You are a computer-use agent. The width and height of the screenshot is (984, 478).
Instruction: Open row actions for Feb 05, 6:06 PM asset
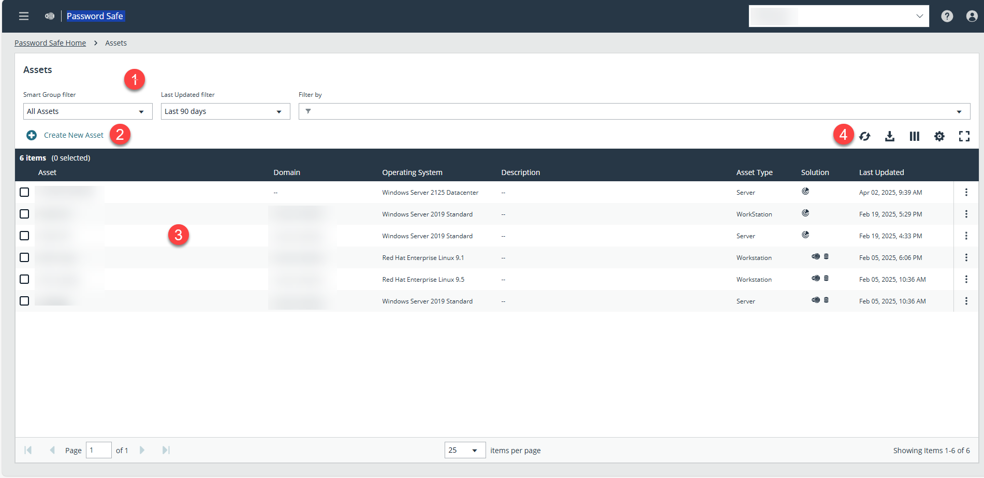tap(966, 257)
